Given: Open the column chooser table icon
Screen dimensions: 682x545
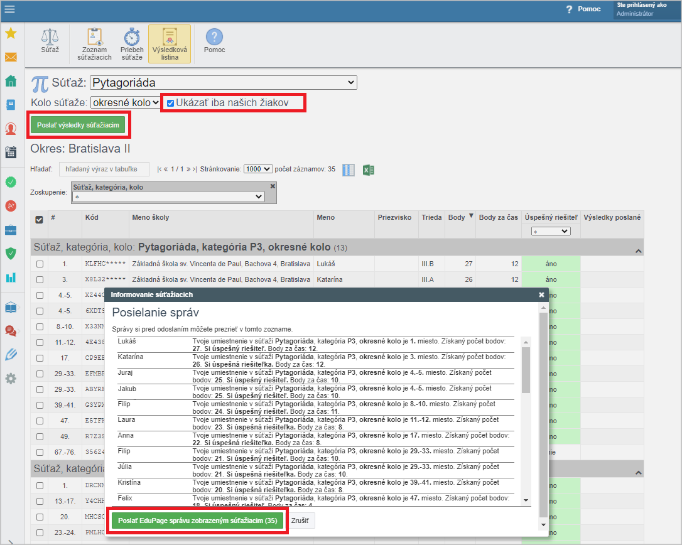Looking at the screenshot, I should coord(349,170).
